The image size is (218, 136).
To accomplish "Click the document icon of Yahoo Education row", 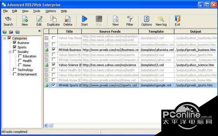I will [x=46, y=75].
